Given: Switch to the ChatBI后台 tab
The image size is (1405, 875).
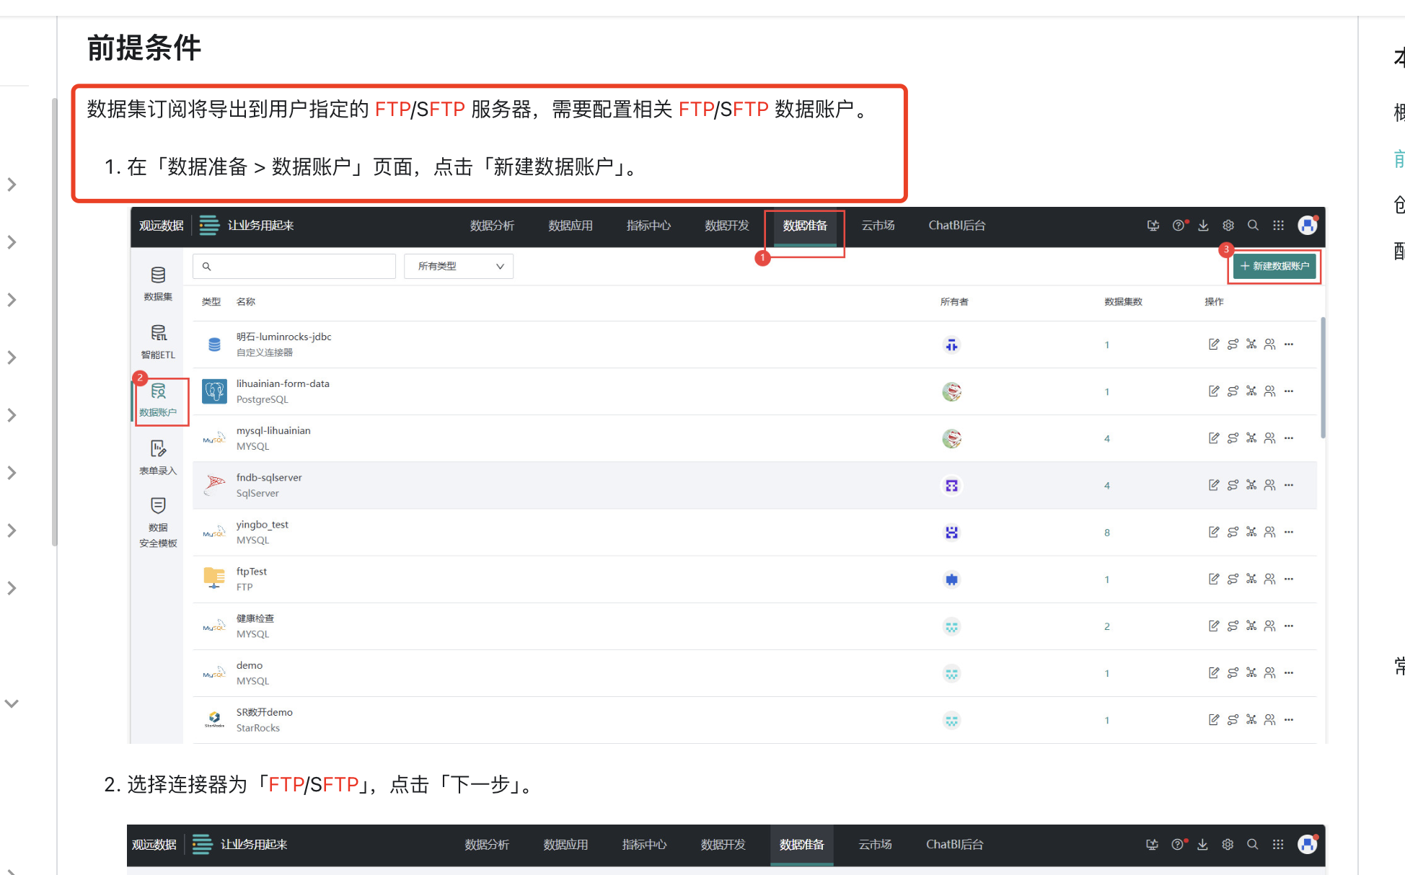Looking at the screenshot, I should (956, 225).
